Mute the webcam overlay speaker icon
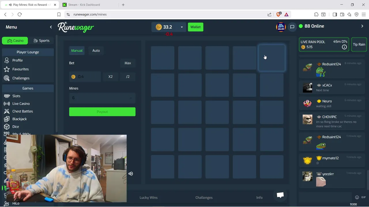The height and width of the screenshot is (207, 369). click(x=131, y=174)
